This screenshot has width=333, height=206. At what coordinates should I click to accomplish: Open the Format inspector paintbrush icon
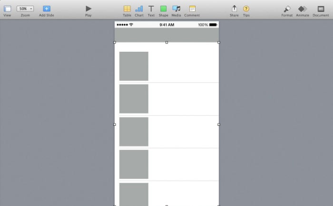[x=287, y=9]
